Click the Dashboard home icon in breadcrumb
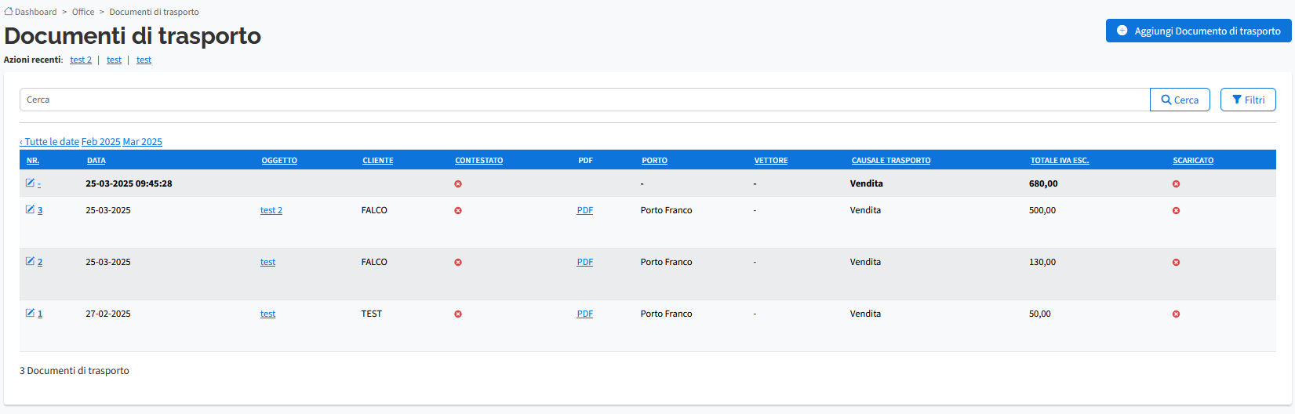The height and width of the screenshot is (414, 1295). pos(9,11)
